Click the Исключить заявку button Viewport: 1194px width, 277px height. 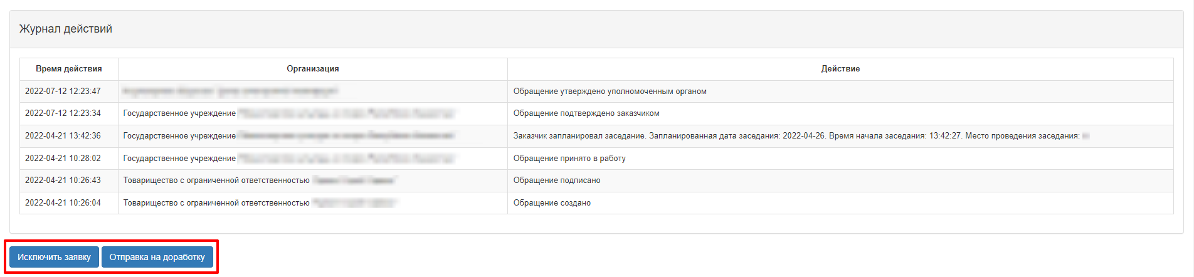point(54,257)
